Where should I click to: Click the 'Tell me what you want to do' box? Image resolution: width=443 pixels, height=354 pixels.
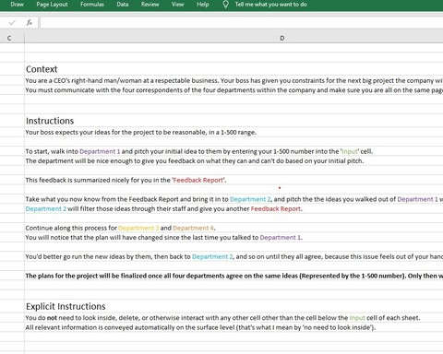coord(271,5)
